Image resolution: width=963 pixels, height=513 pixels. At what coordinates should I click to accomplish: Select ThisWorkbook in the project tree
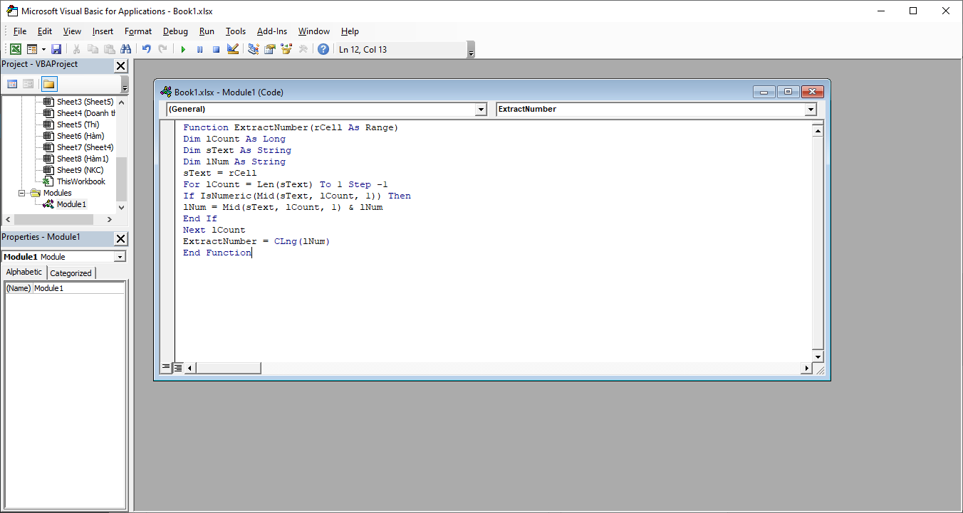80,181
